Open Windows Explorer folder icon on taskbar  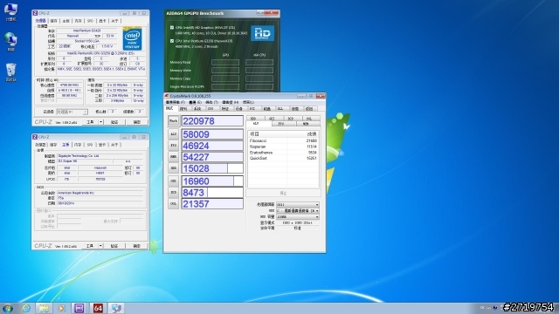click(x=44, y=308)
